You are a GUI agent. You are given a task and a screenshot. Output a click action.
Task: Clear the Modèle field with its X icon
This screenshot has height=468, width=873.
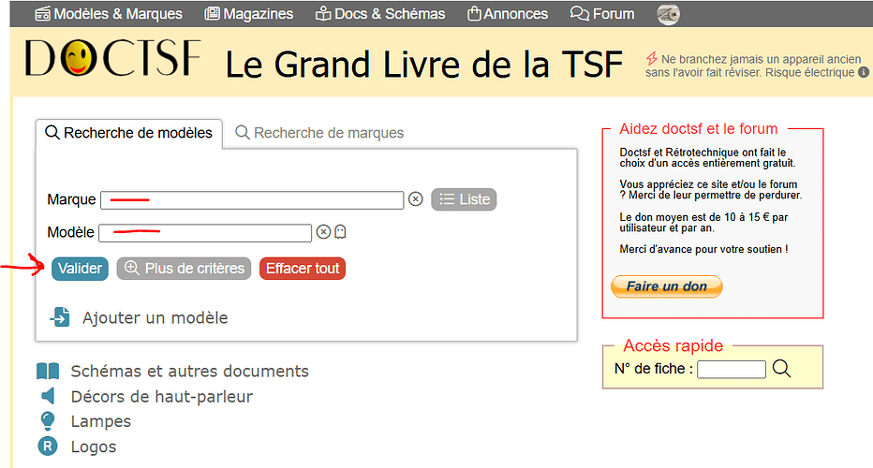[323, 232]
